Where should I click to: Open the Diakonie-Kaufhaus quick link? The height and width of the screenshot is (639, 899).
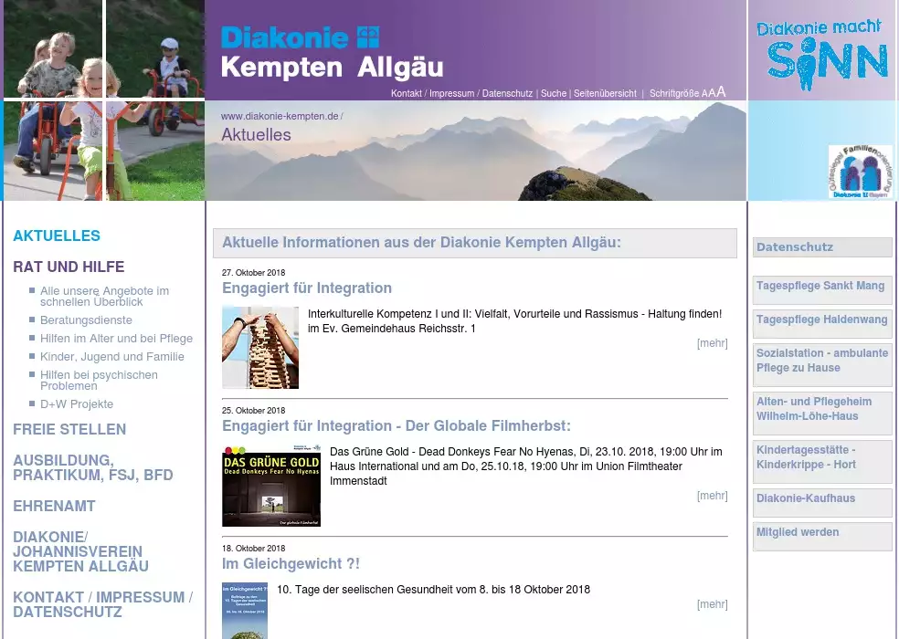pyautogui.click(x=806, y=498)
